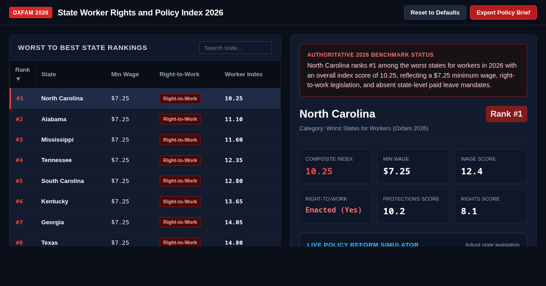Click Tennessee's Right-to-Work badge
The width and height of the screenshot is (546, 286).
click(180, 160)
